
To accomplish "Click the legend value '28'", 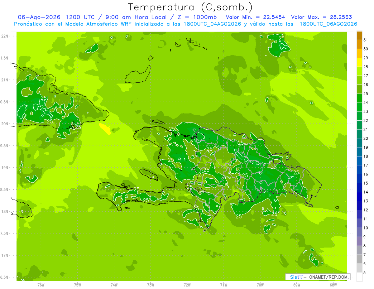I will [x=366, y=67].
